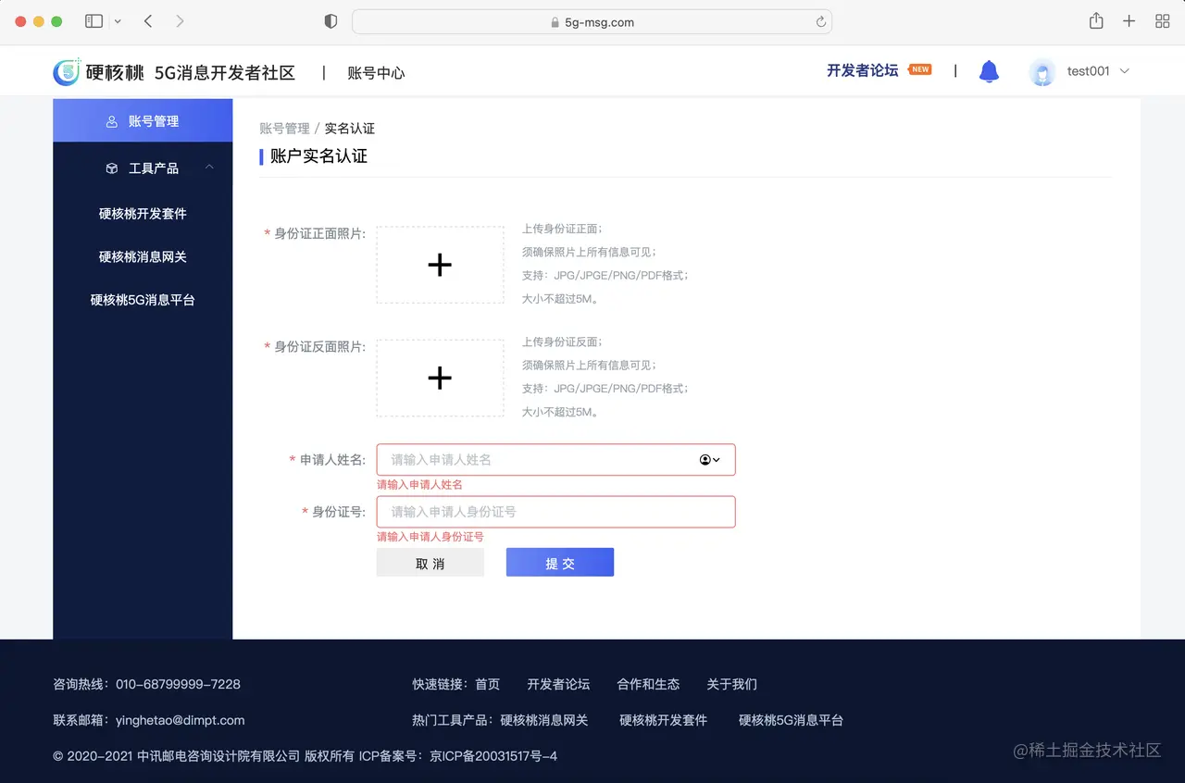The height and width of the screenshot is (783, 1185).
Task: Click the person icon beside 账号管理
Action: (x=112, y=121)
